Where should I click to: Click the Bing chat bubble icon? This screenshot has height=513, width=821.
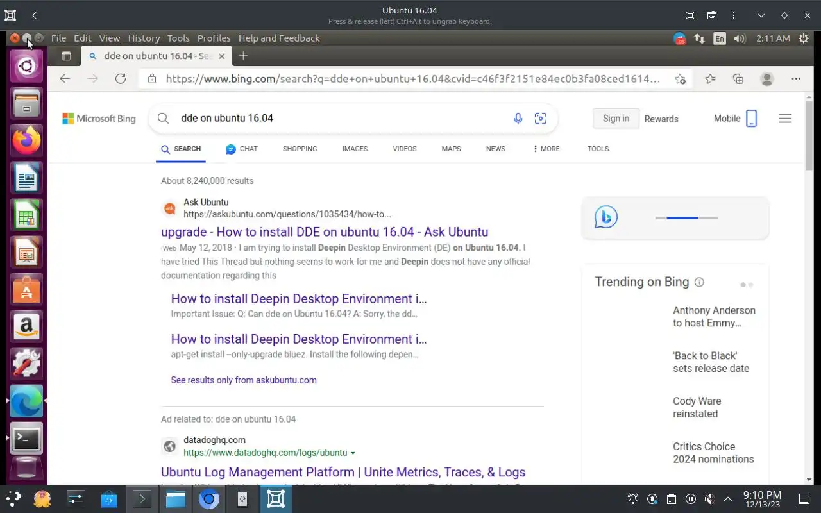pyautogui.click(x=231, y=149)
